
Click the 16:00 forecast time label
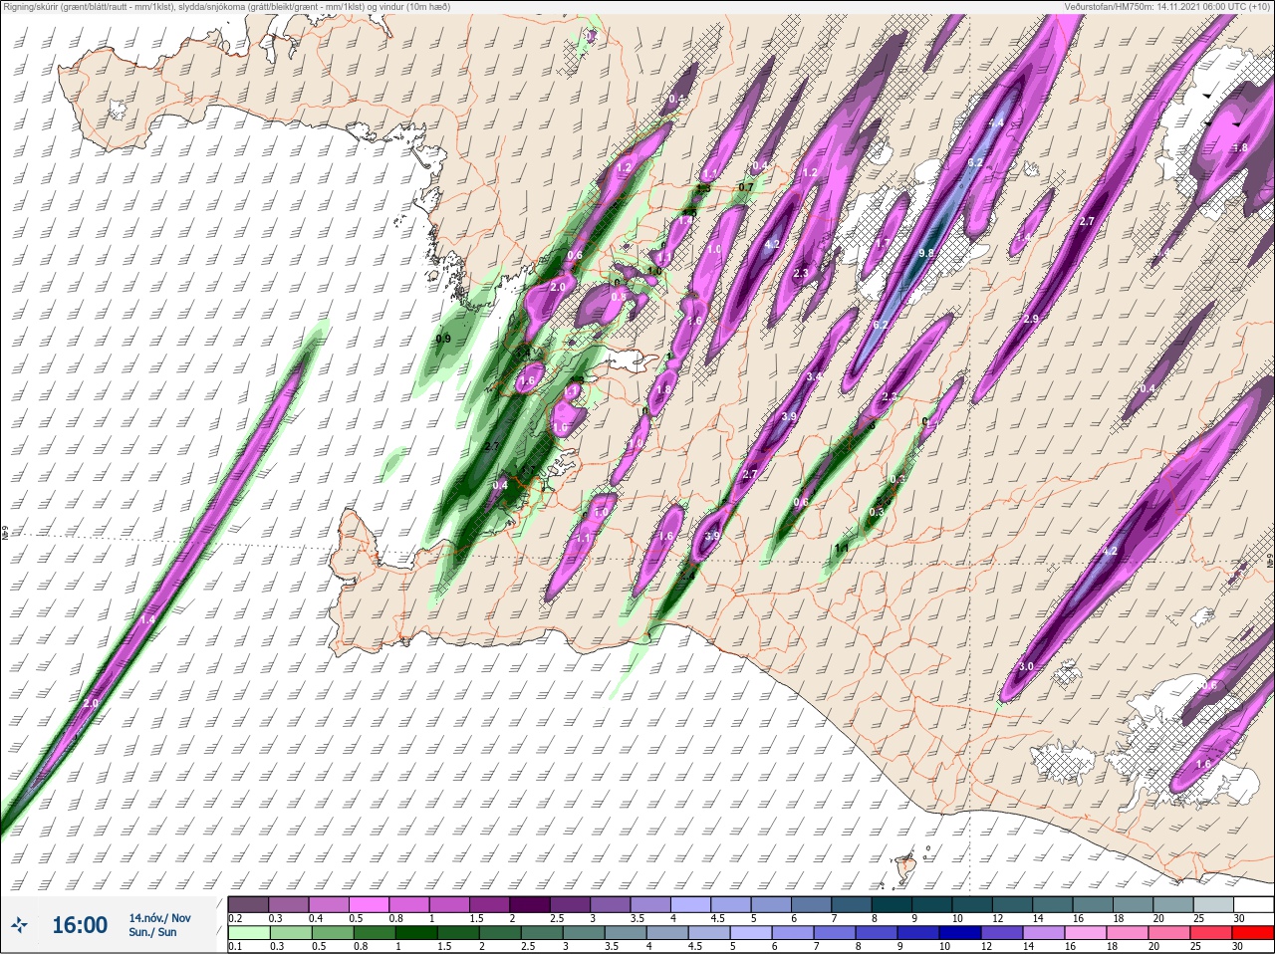(80, 925)
